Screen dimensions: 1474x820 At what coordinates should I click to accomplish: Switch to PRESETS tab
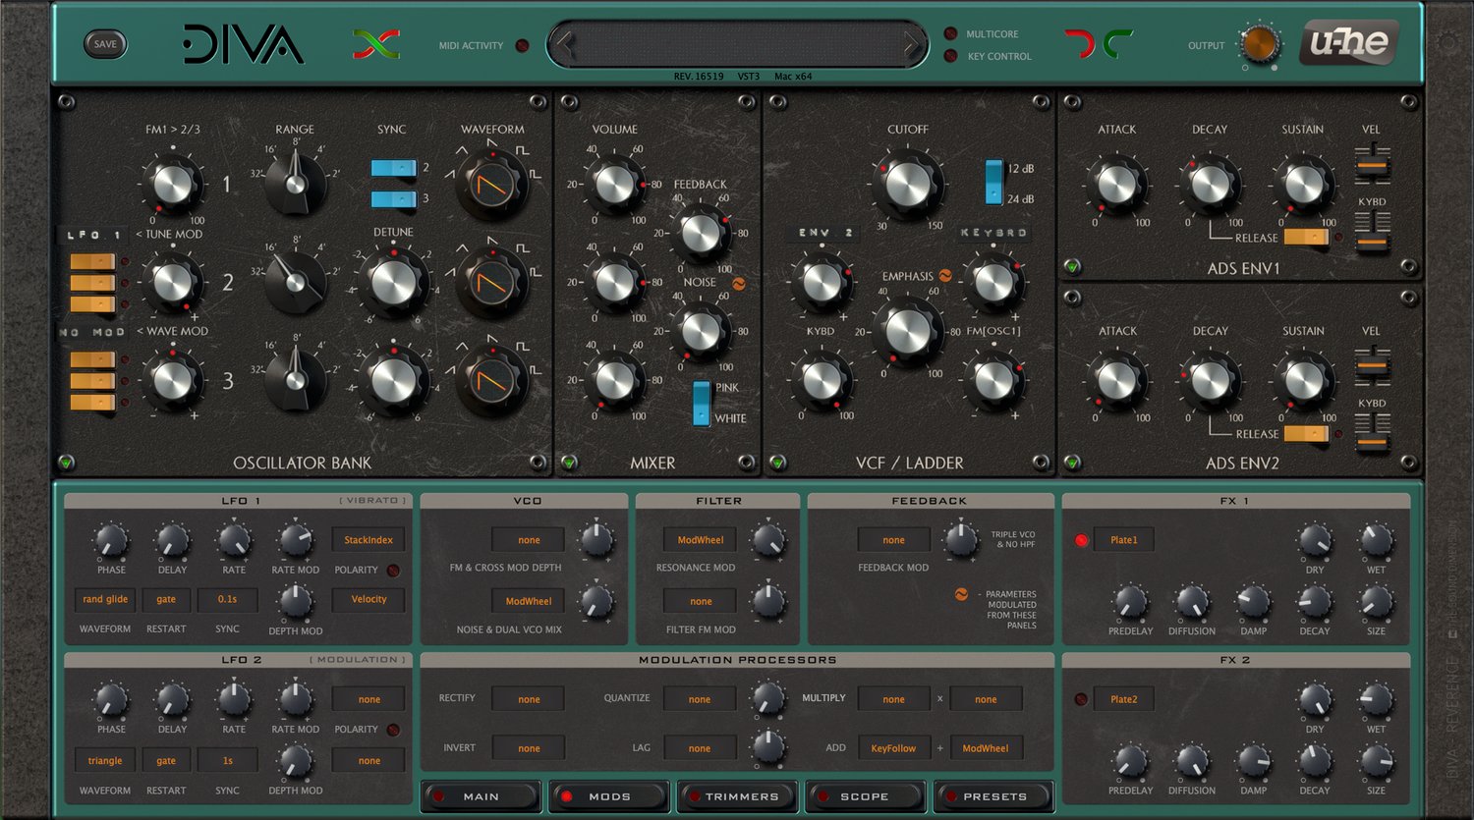point(994,796)
